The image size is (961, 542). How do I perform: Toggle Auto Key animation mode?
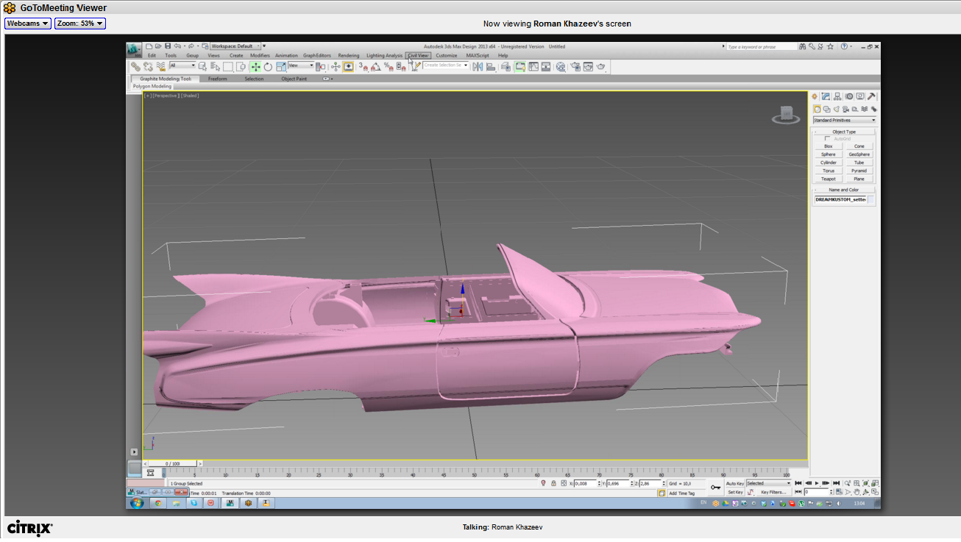[x=735, y=483]
